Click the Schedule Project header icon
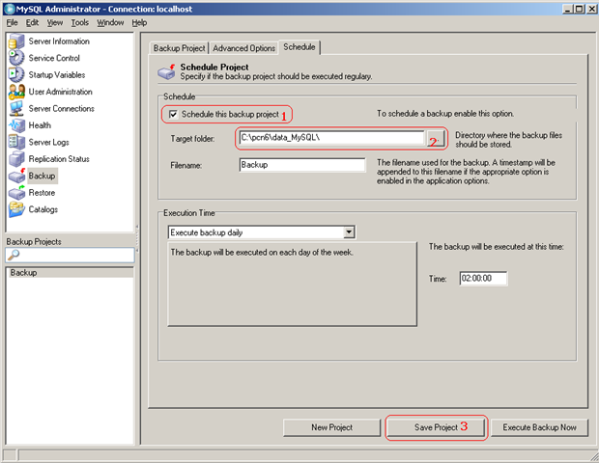The height and width of the screenshot is (463, 599). pyautogui.click(x=166, y=71)
